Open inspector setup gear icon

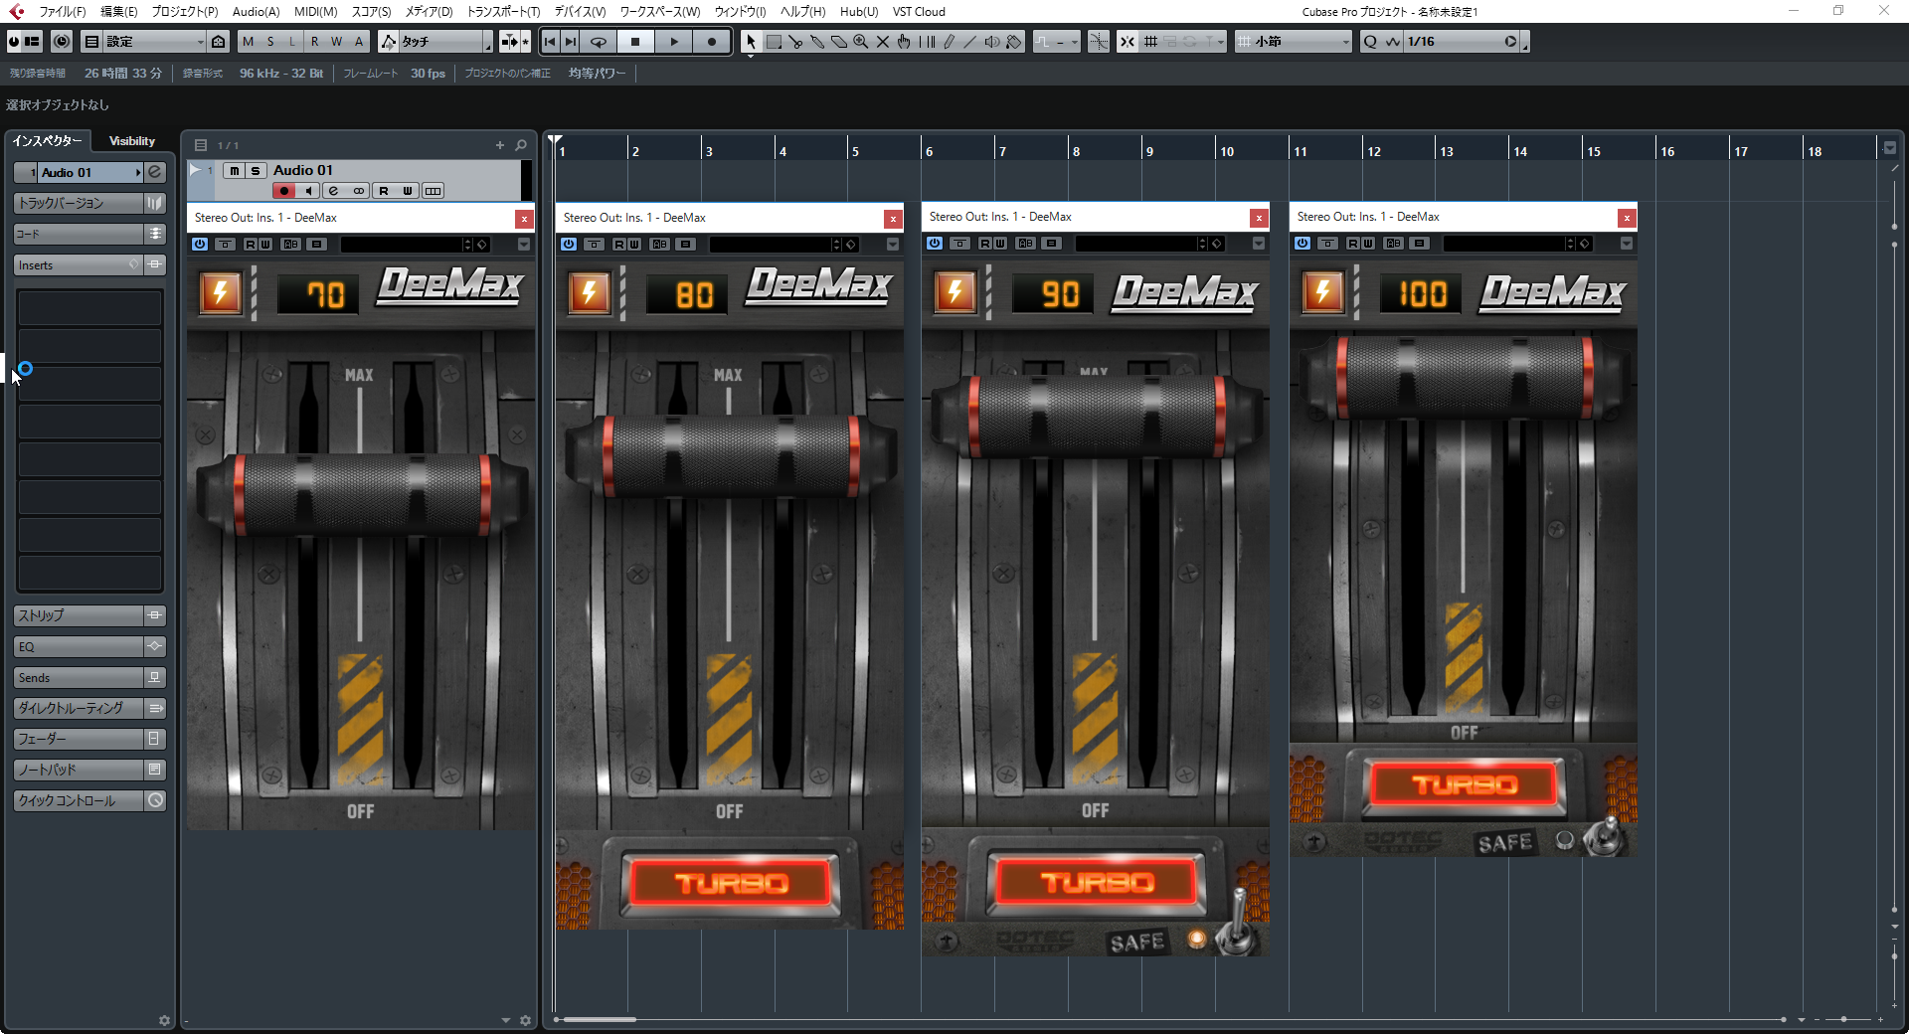click(164, 1020)
